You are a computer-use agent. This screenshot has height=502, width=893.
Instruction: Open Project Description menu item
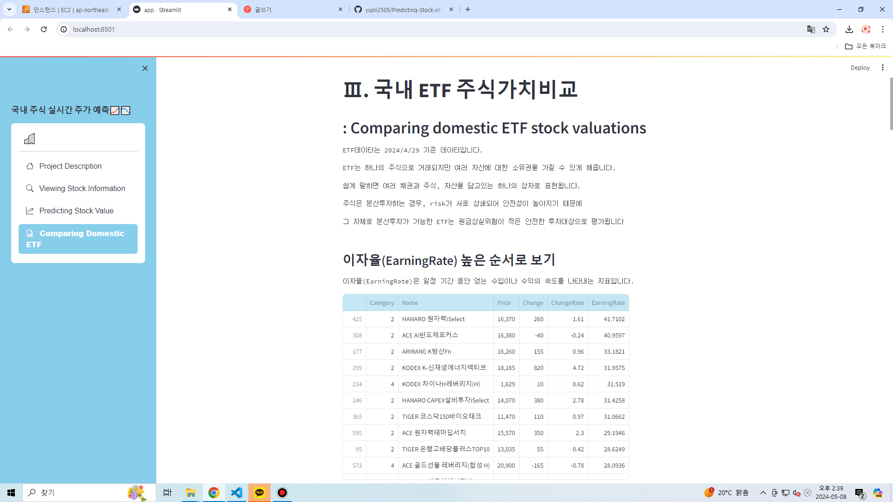70,166
